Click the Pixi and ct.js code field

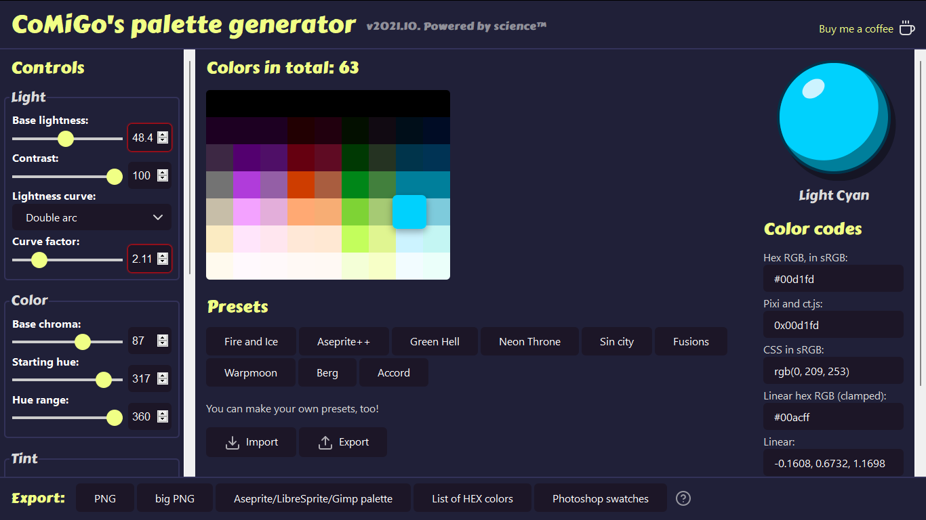click(x=833, y=324)
